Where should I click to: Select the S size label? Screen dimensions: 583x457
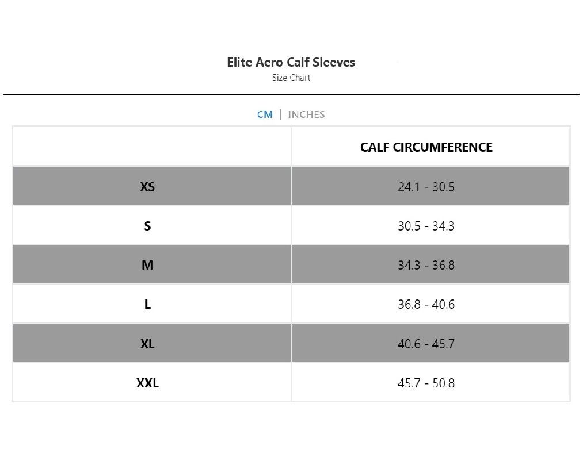coord(147,226)
